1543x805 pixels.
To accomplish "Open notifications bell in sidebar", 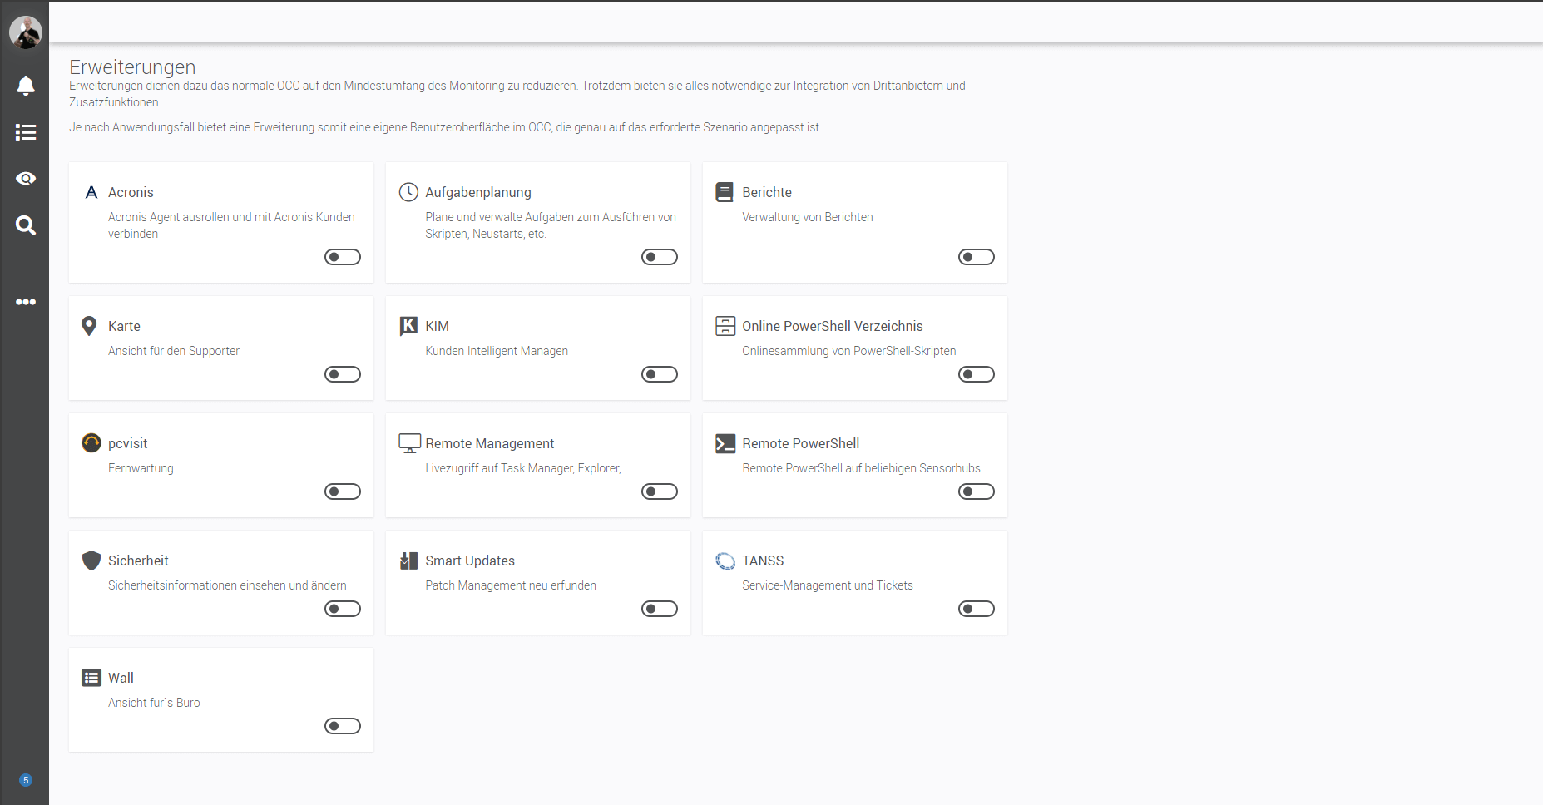I will coord(26,86).
